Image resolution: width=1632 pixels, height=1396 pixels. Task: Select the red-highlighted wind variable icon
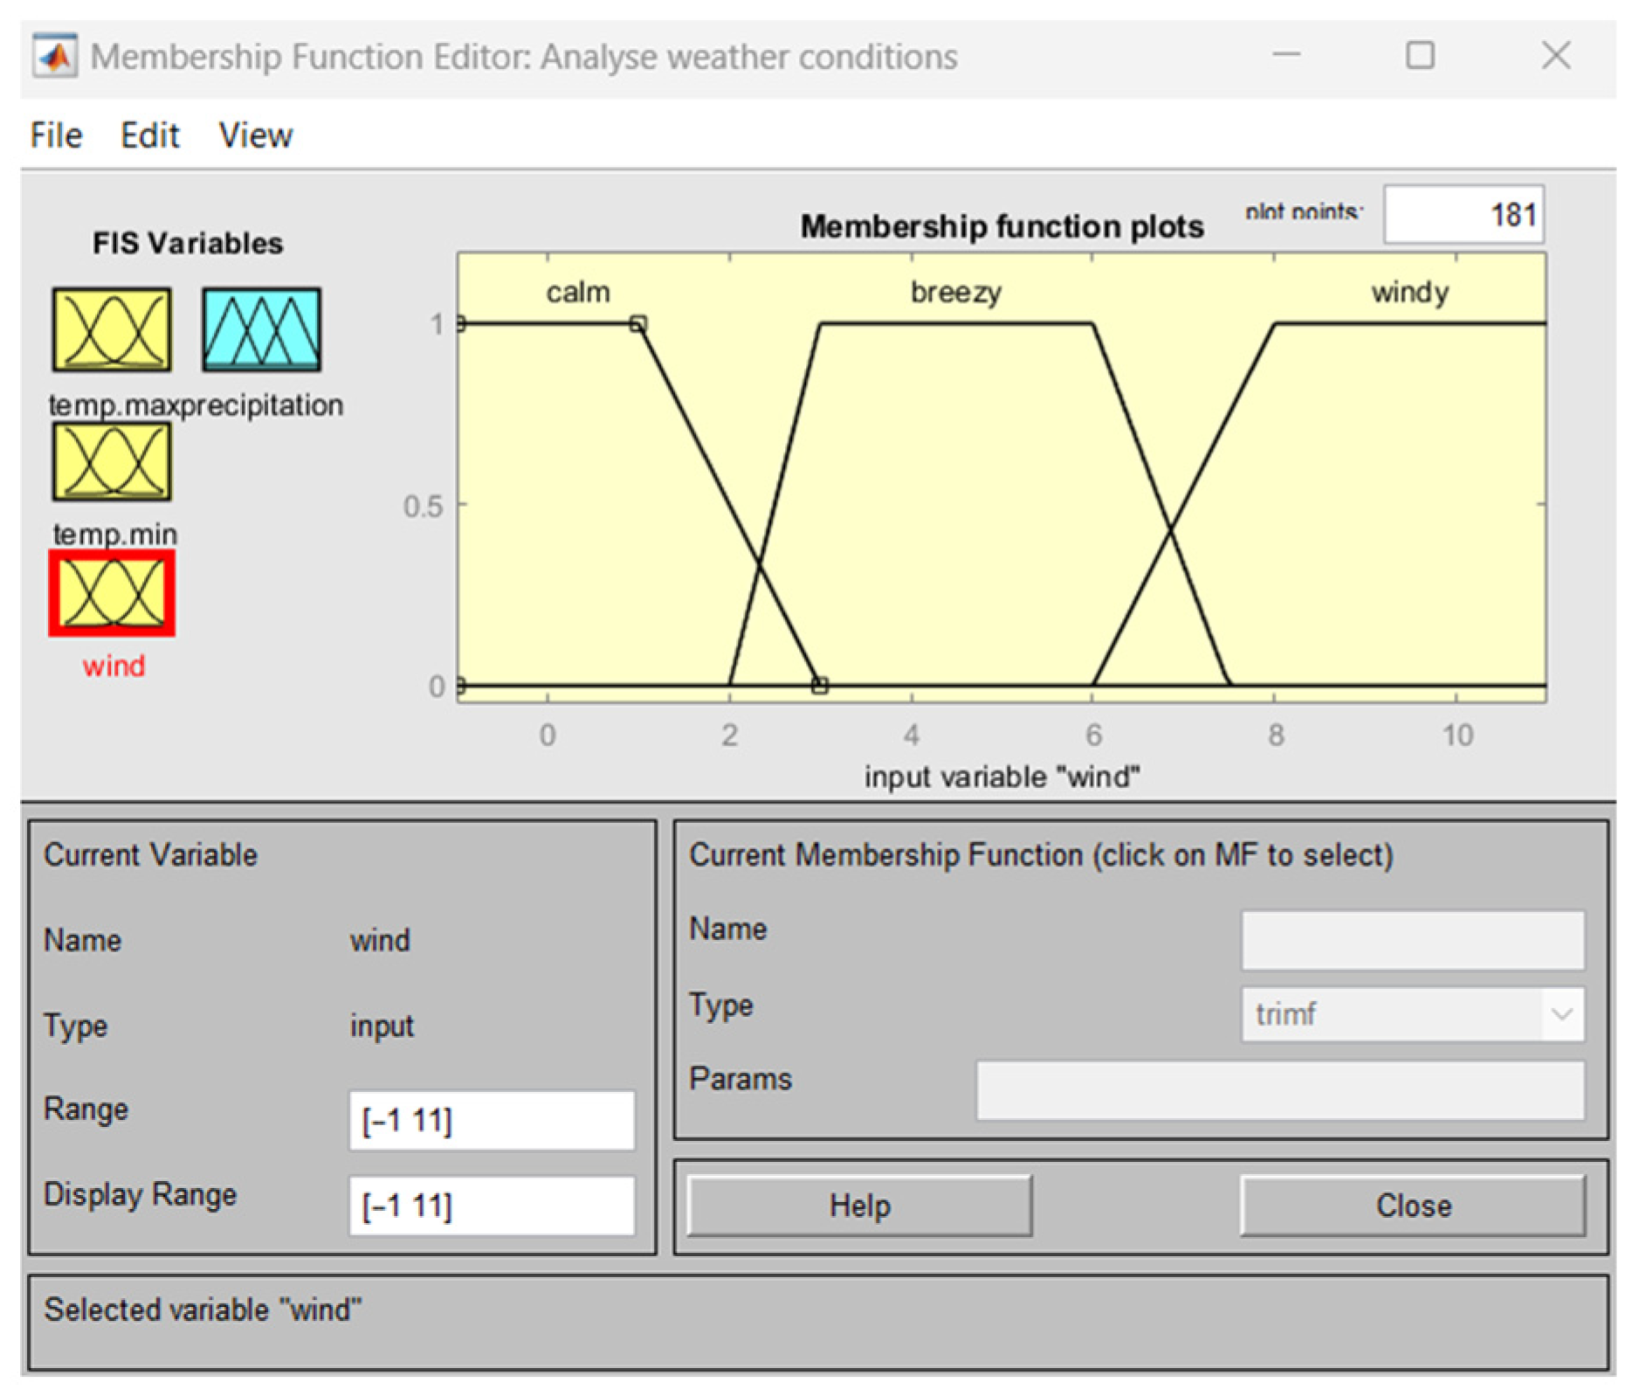click(112, 593)
